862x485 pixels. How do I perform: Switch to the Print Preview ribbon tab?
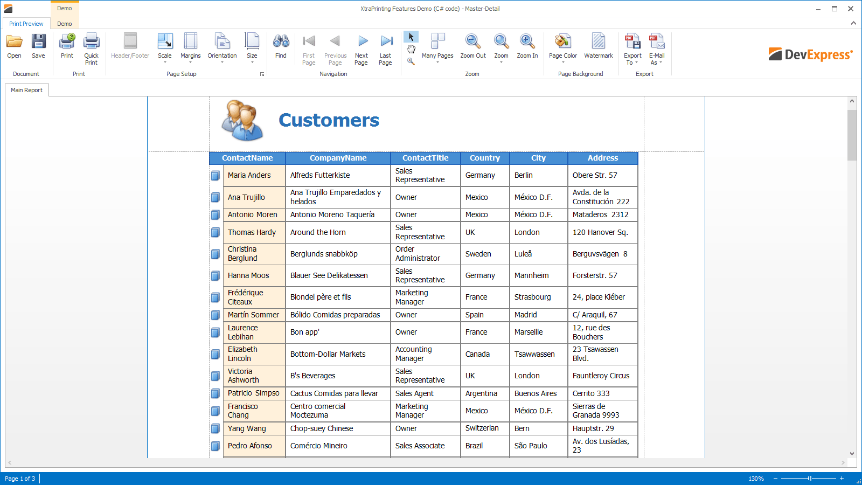click(26, 24)
